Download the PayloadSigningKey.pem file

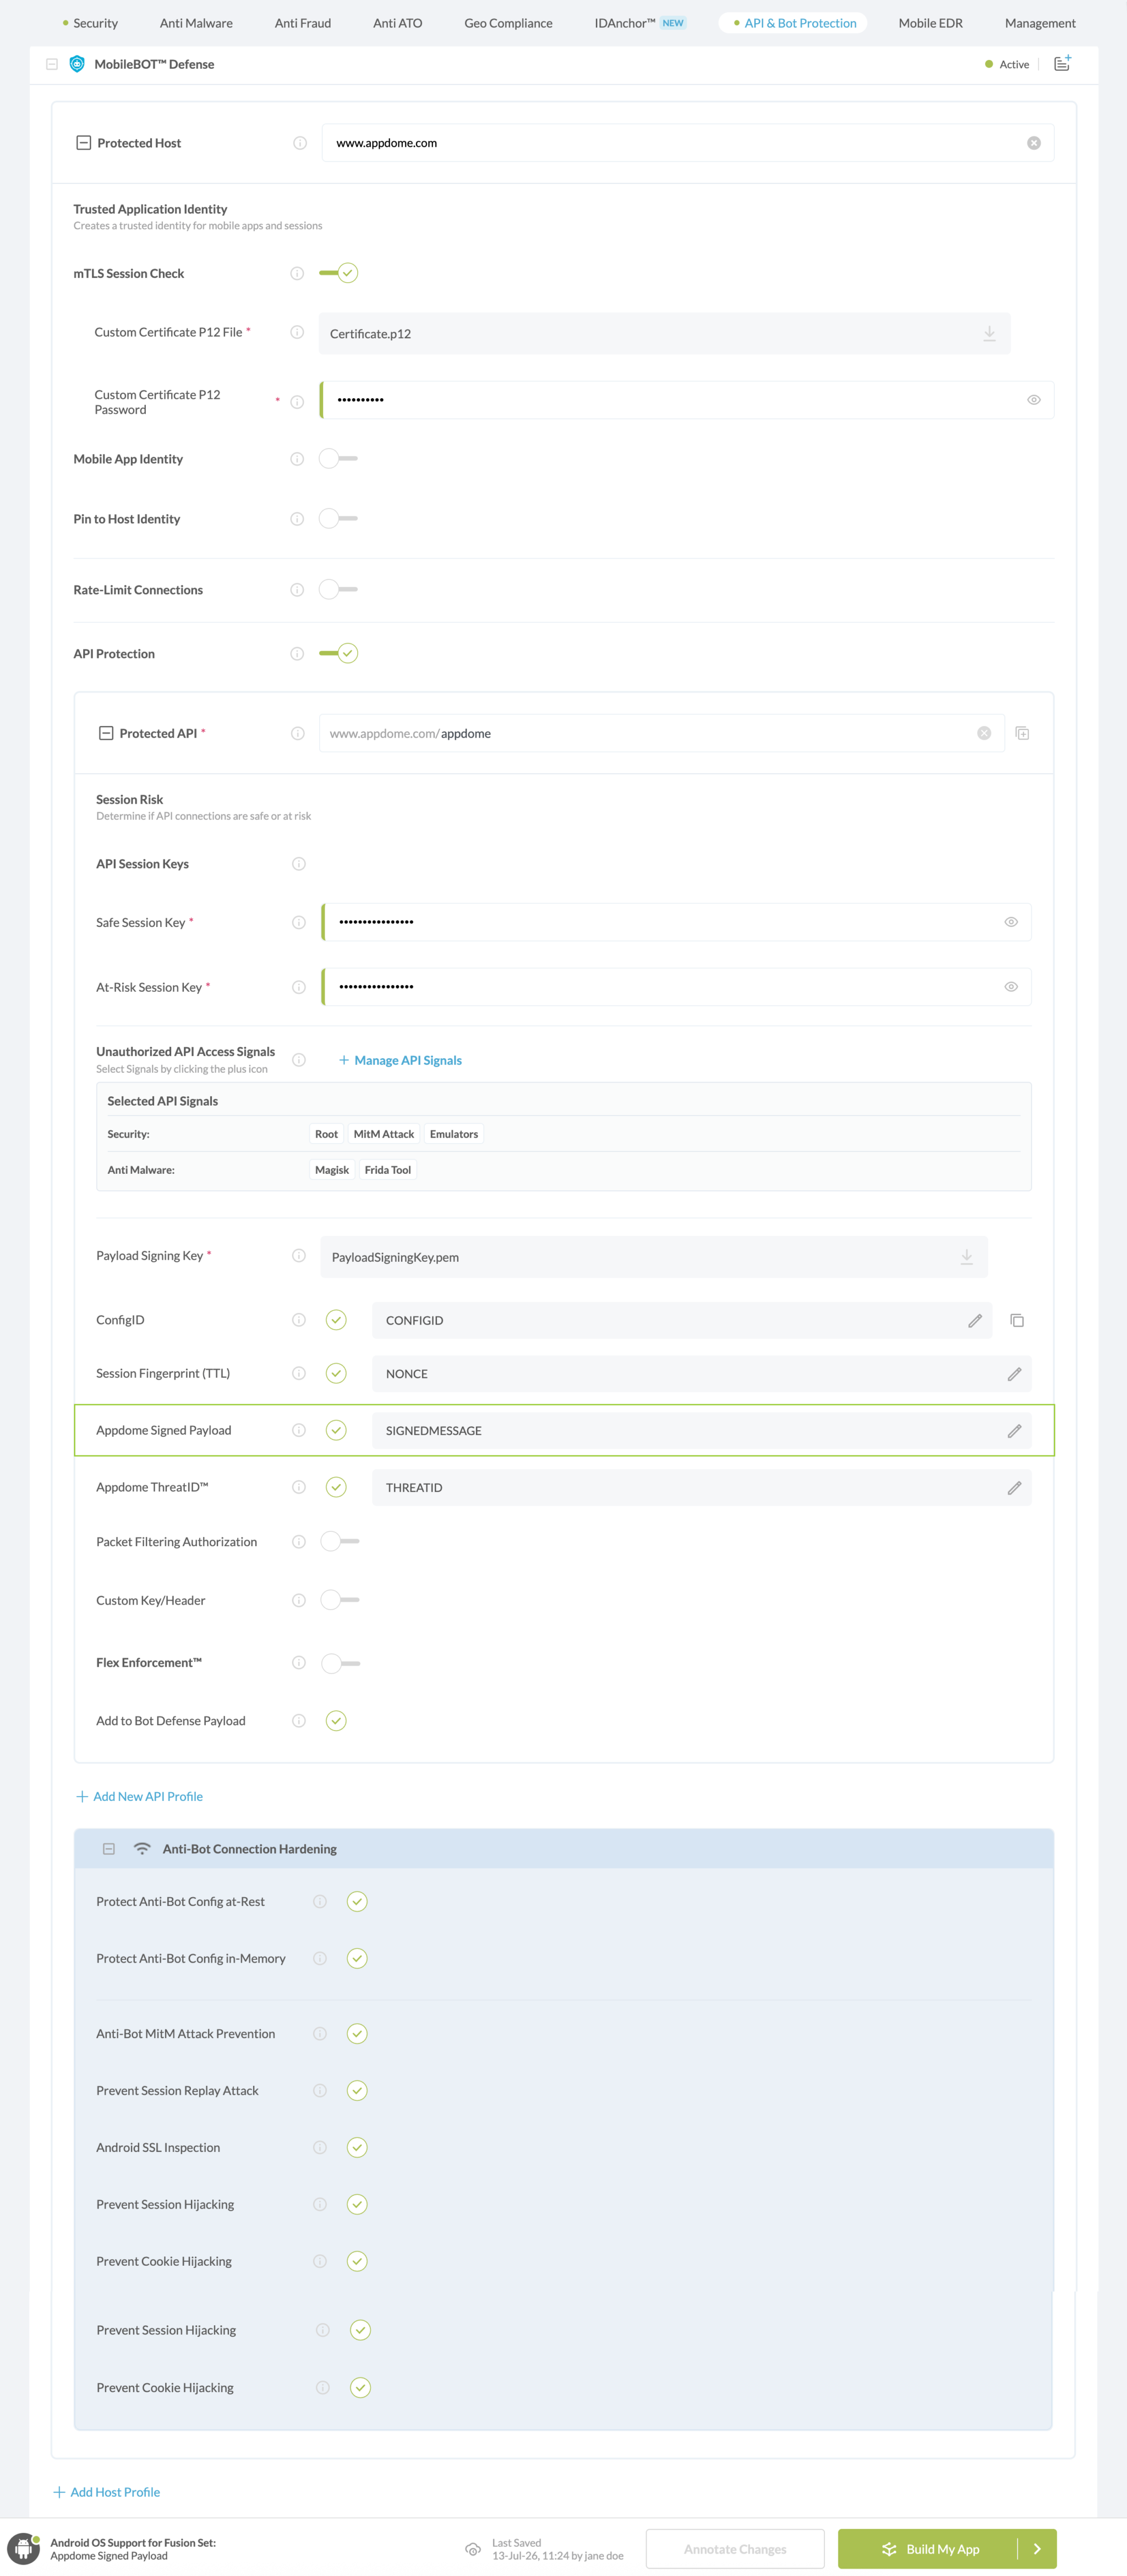click(x=967, y=1257)
